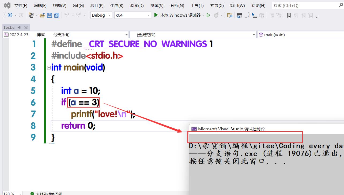The height and width of the screenshot is (195, 344).
Task: Open the 视图(V) menu
Action: point(59,5)
